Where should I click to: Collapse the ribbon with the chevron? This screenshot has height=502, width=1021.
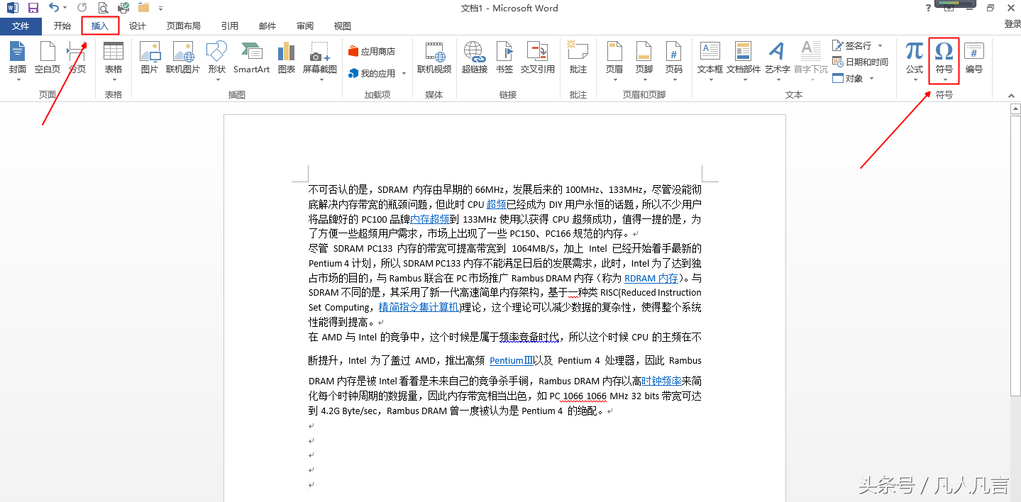tap(1012, 96)
